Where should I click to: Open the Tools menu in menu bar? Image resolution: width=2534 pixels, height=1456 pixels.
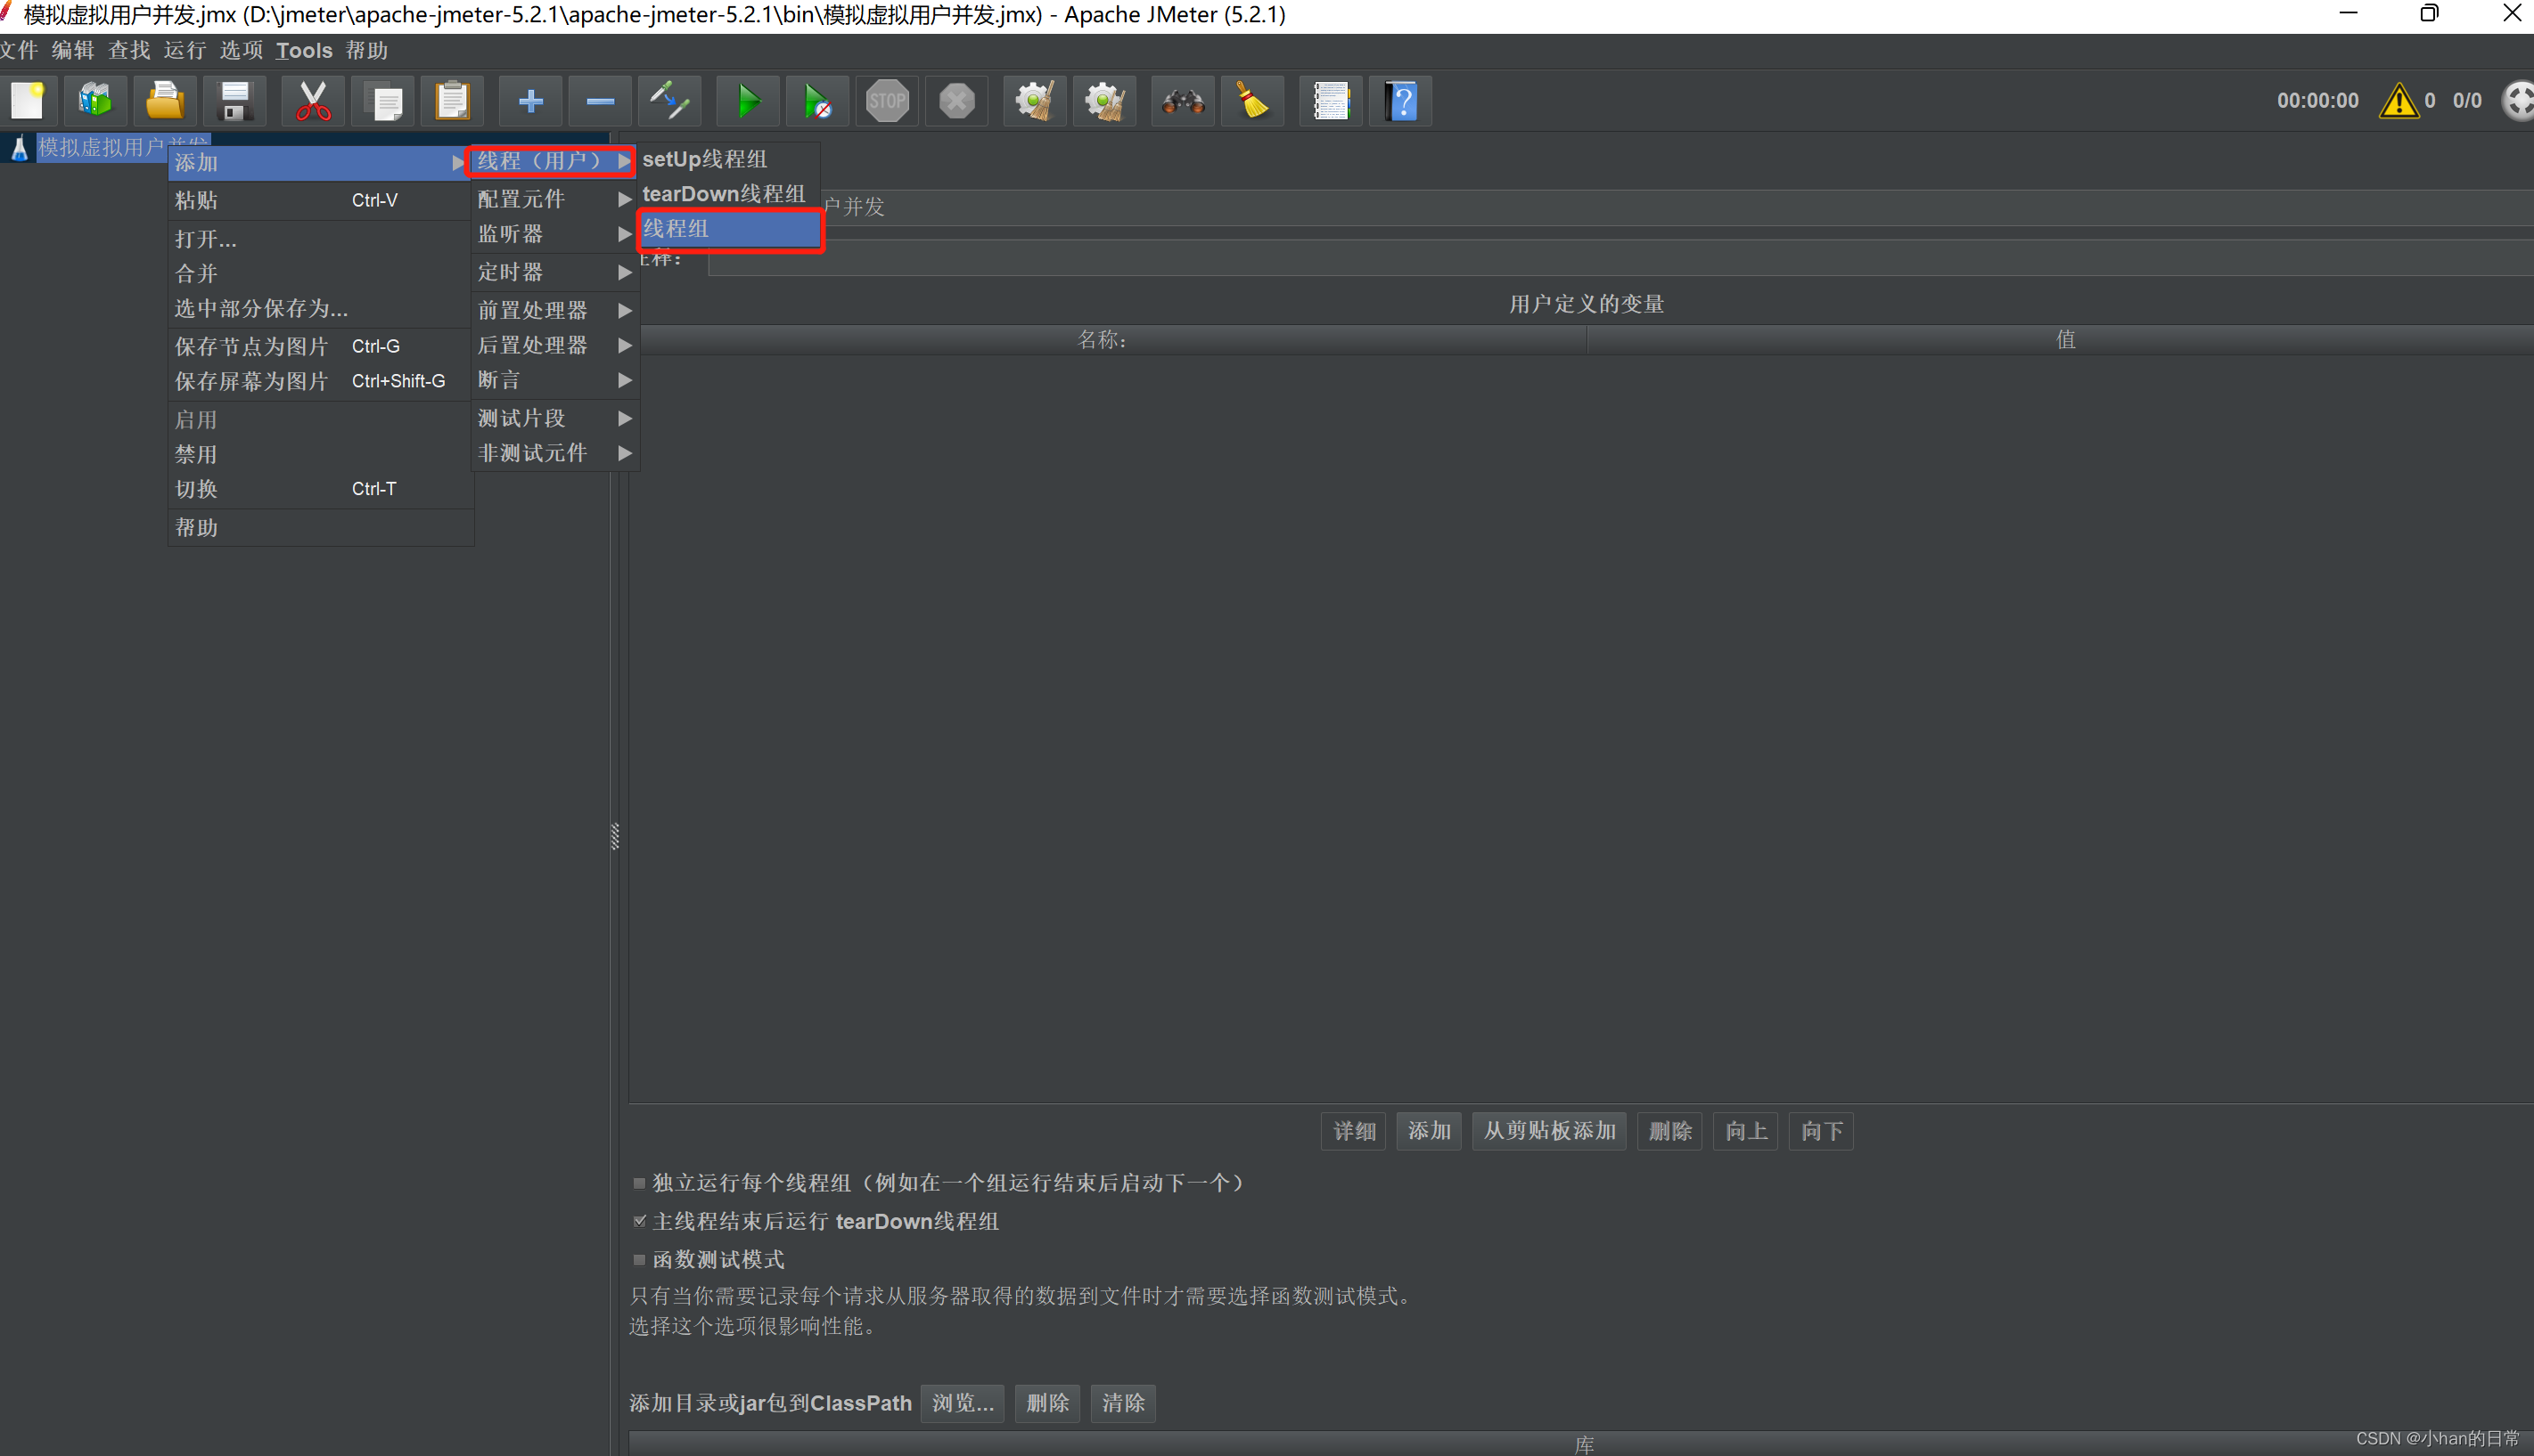click(x=304, y=50)
